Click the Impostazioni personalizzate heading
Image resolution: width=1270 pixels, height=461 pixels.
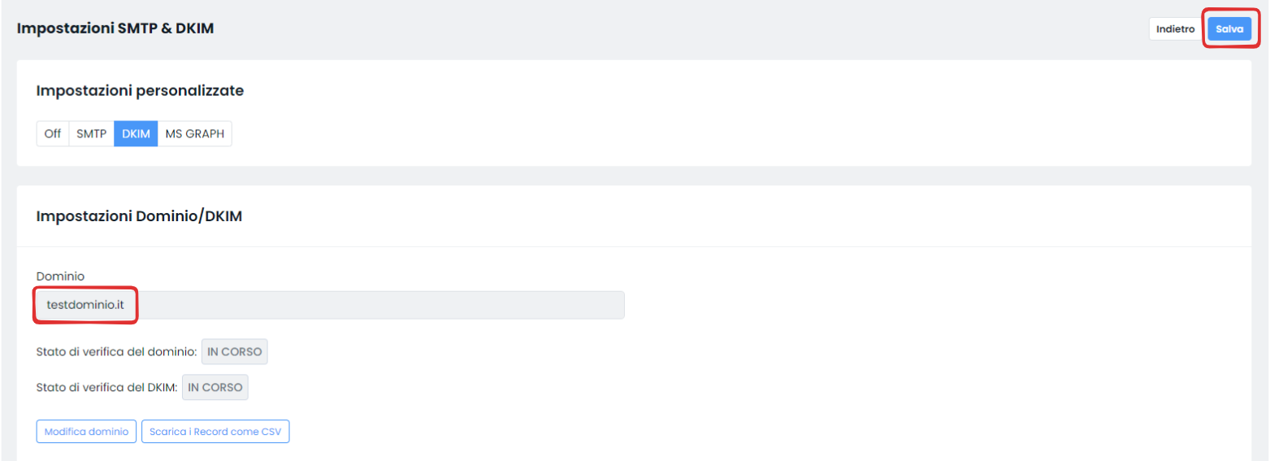click(x=140, y=90)
